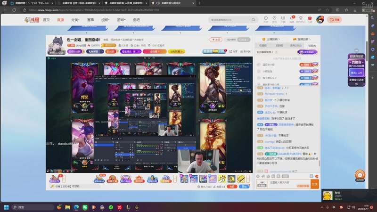Click the streamer avatar picture

56,45
